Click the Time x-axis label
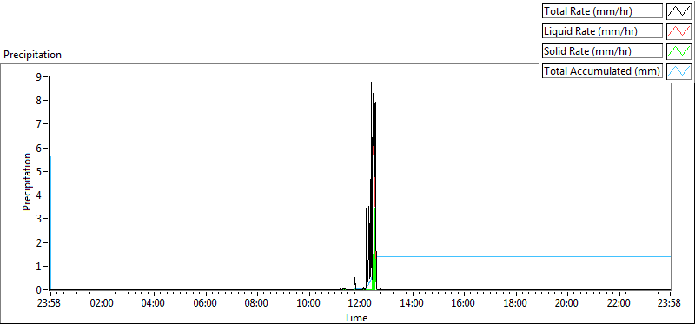Screen dimensions: 695x324 coord(356,318)
